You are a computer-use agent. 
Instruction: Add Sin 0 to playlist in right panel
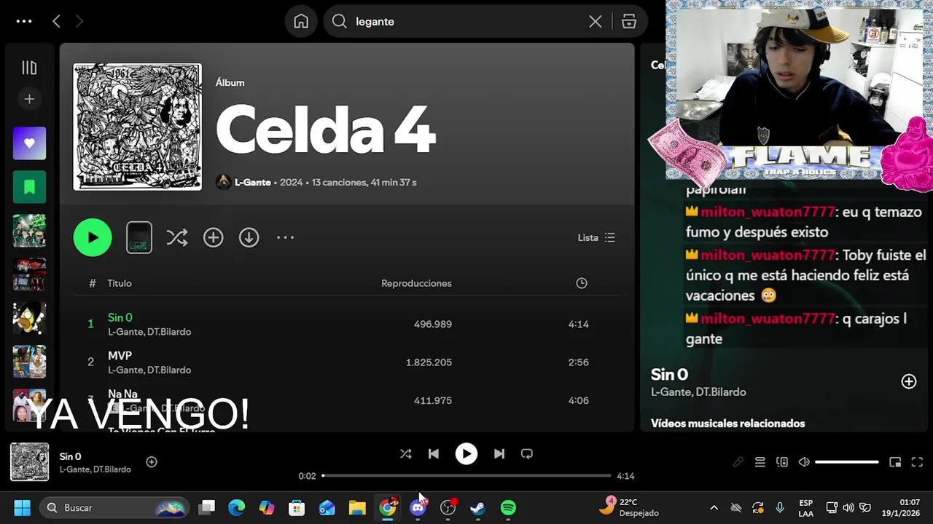(x=909, y=381)
